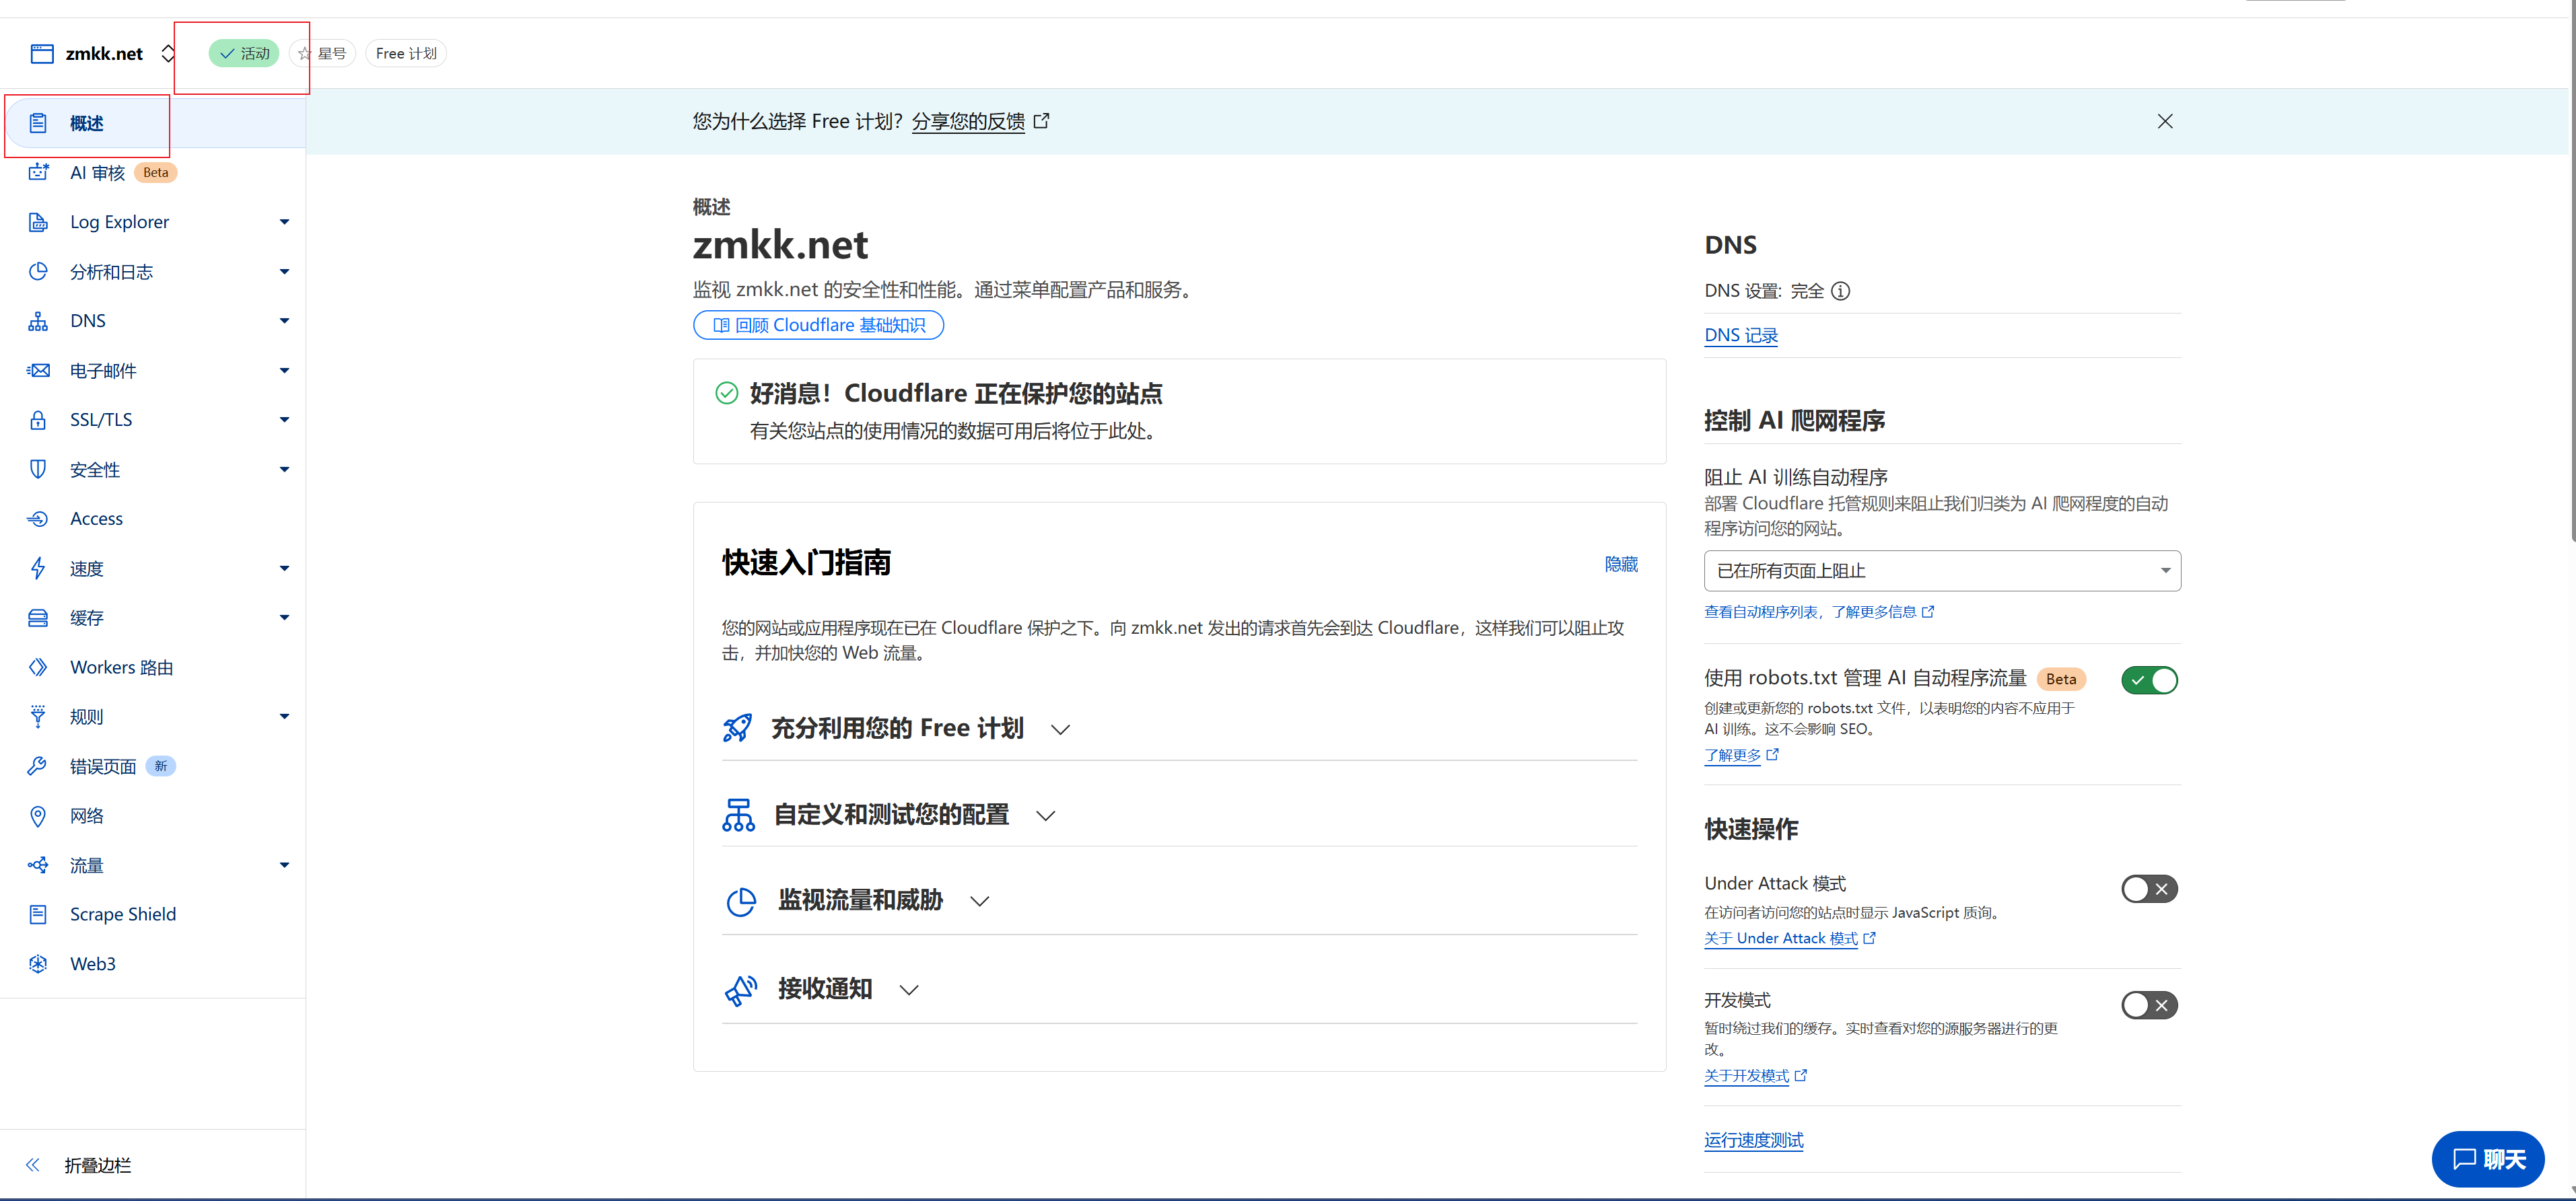2576x1201 pixels.
Task: Click the DNS 设置 info circle icon
Action: click(x=1840, y=291)
